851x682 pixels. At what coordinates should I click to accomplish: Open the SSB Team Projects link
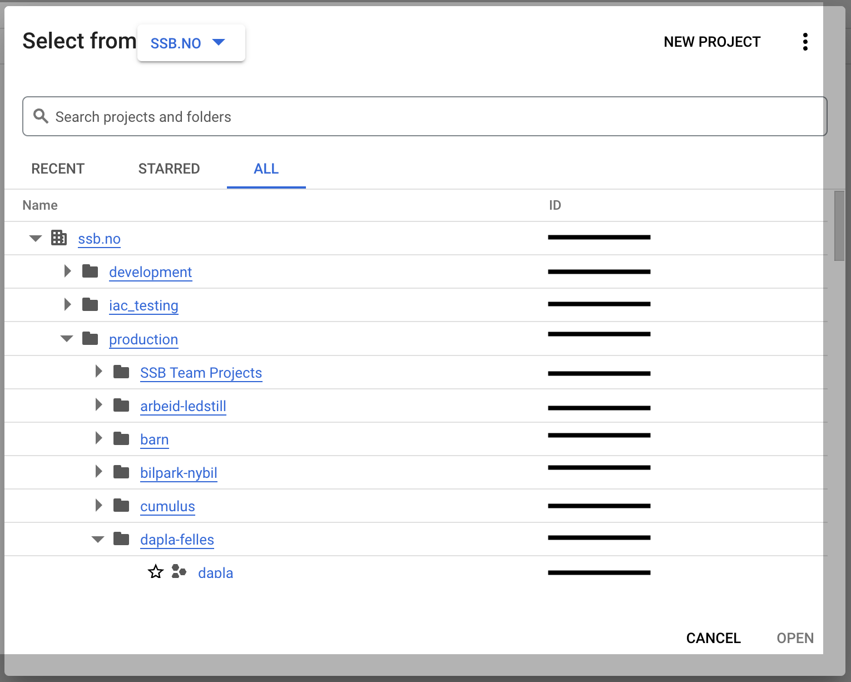[x=201, y=373]
